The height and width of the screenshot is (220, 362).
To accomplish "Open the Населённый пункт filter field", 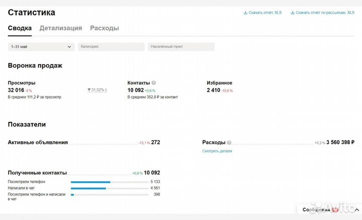I will click(181, 47).
